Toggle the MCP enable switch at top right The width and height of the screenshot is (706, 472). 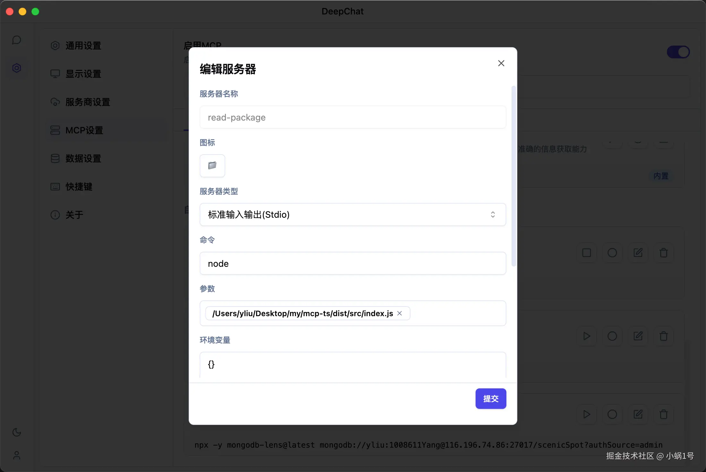(678, 52)
